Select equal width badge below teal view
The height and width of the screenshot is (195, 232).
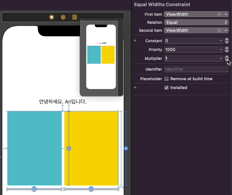(x=34, y=188)
